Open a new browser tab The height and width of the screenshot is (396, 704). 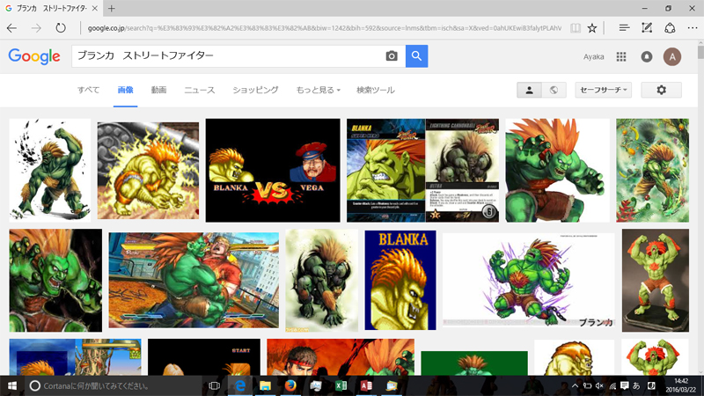pos(112,8)
